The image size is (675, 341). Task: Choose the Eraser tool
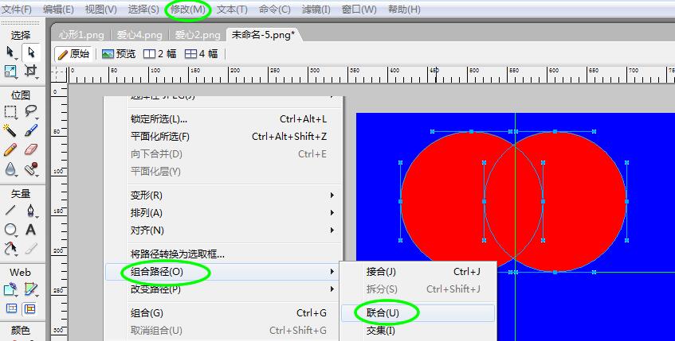32,149
